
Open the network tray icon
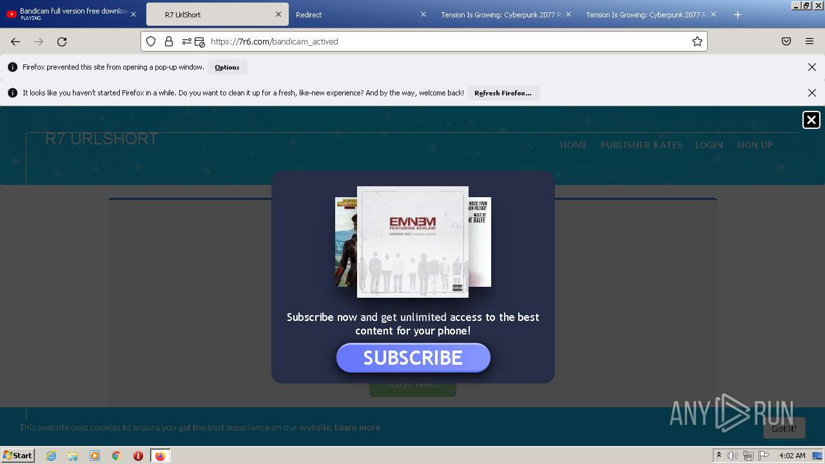point(748,456)
